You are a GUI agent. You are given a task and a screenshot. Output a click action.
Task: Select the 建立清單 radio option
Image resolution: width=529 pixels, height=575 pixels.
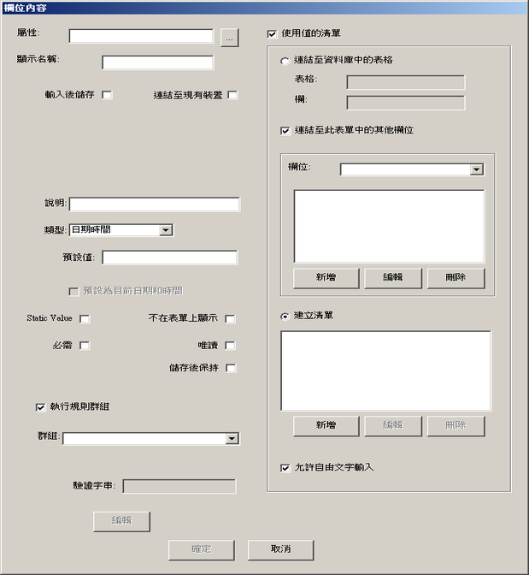(x=285, y=316)
